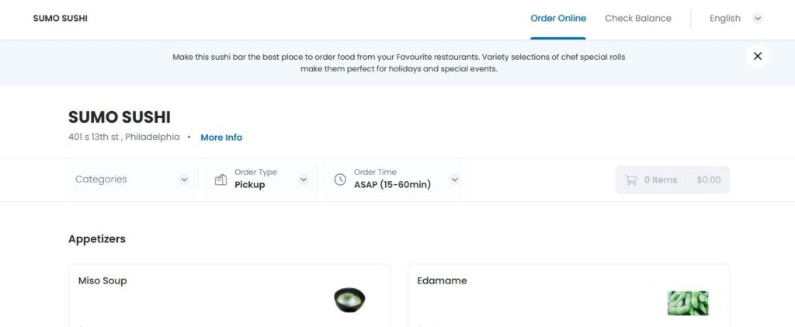Viewport: 795px width, 327px height.
Task: Click the clock icon beside Order Time
Action: (339, 179)
